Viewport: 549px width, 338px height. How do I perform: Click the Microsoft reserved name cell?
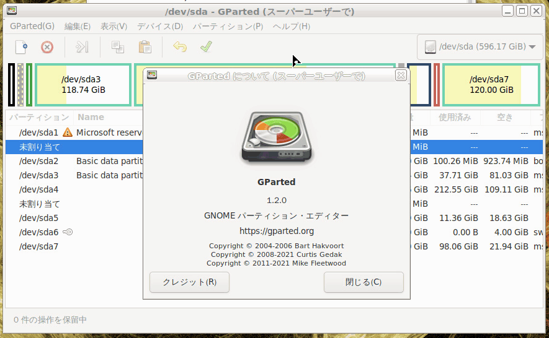[109, 132]
